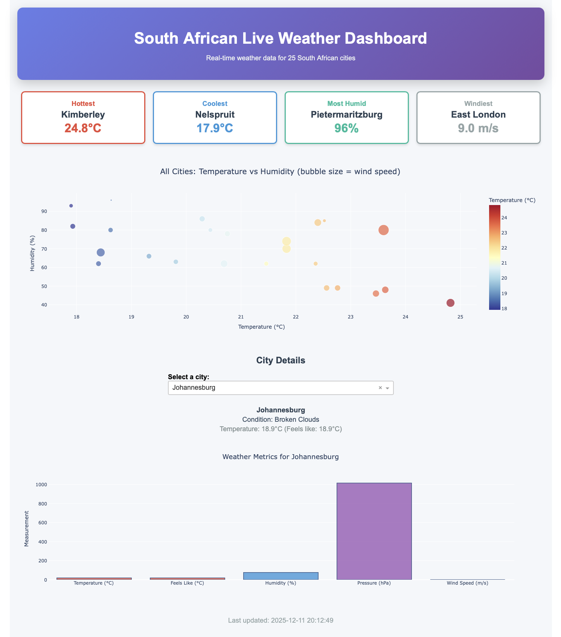Image resolution: width=561 pixels, height=637 pixels.
Task: Click the South African Live Weather Dashboard title
Action: [x=280, y=38]
